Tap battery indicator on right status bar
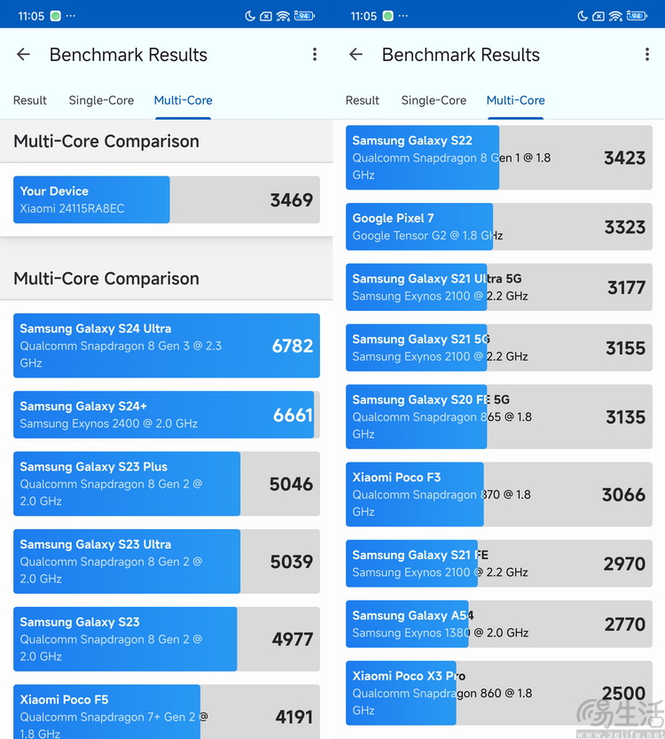The image size is (665, 739). point(637,16)
